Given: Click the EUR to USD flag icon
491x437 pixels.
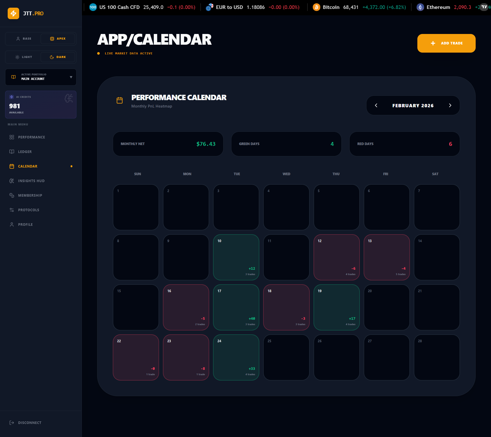Looking at the screenshot, I should click(209, 7).
